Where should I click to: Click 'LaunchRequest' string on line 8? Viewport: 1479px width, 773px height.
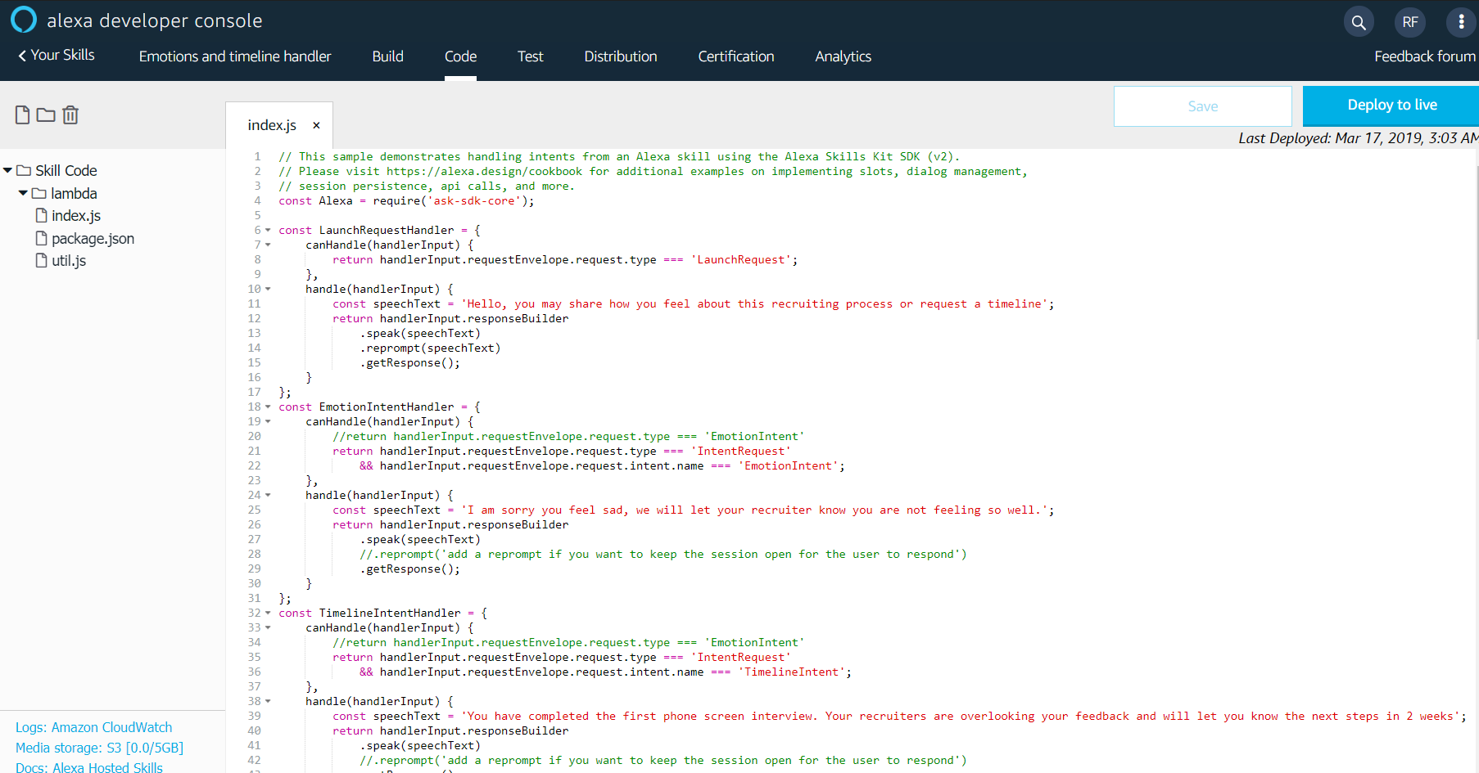click(741, 260)
